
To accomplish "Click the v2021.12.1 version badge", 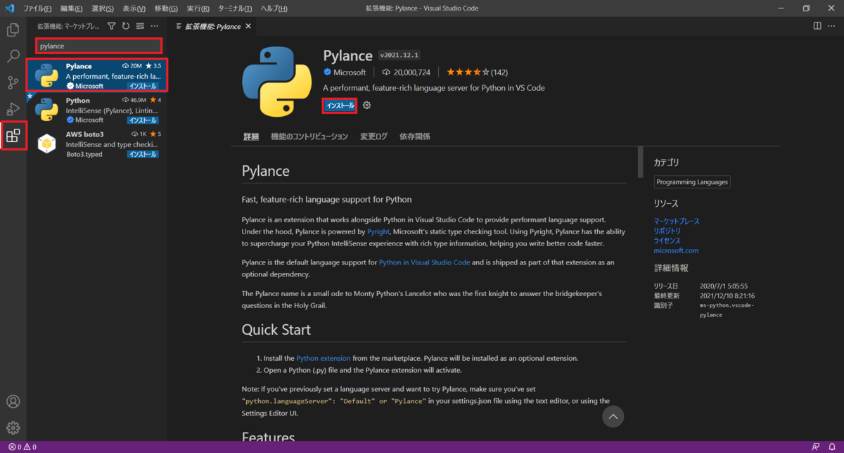I will pyautogui.click(x=399, y=56).
